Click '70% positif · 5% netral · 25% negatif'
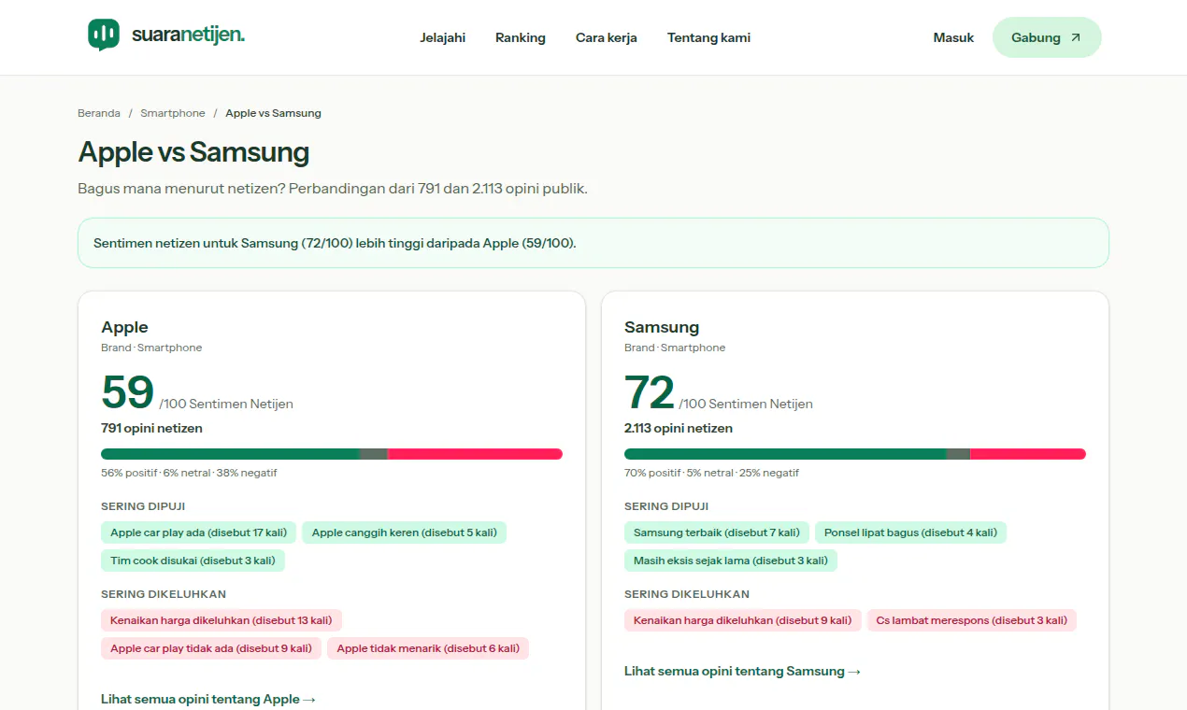The image size is (1187, 710). [711, 473]
